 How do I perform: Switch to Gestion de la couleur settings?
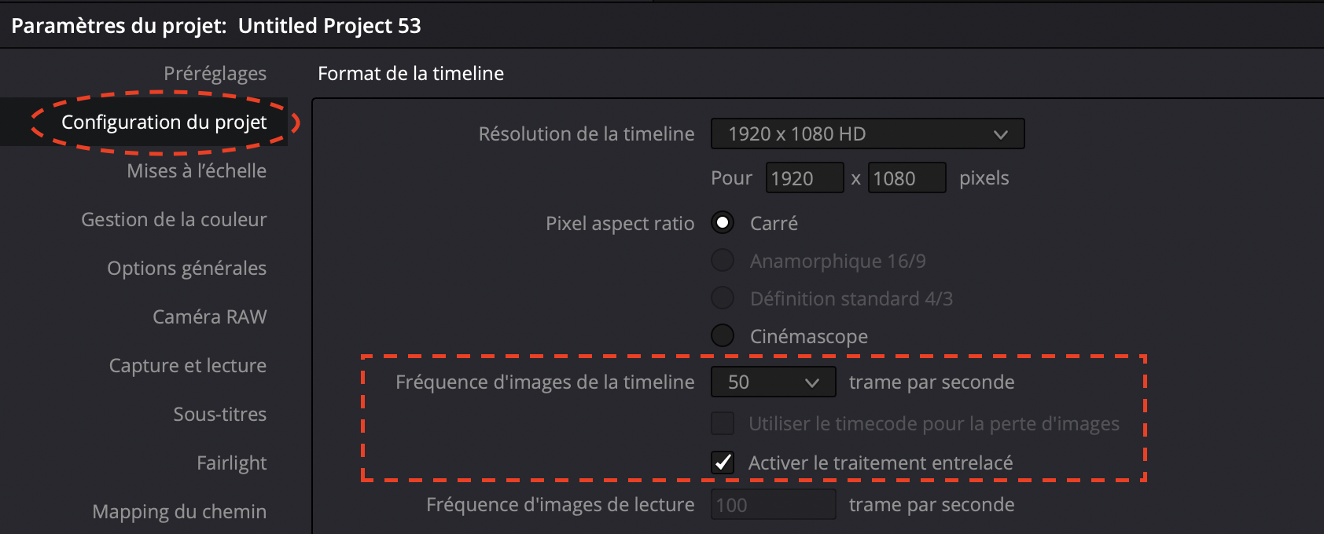(174, 219)
